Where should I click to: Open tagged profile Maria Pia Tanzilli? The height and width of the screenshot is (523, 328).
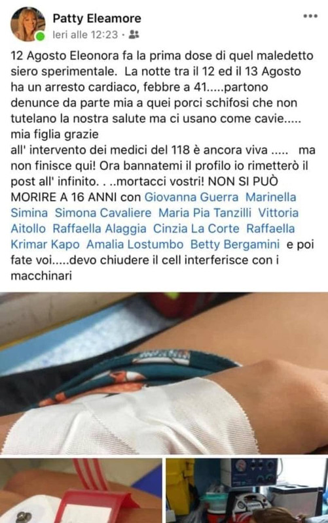click(x=205, y=213)
